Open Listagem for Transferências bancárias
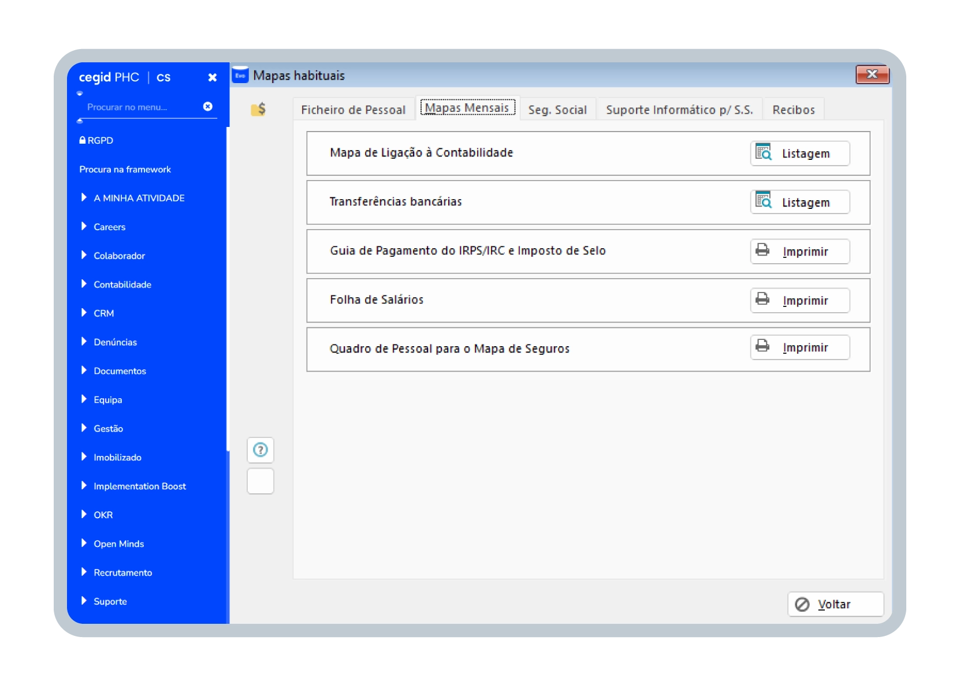 (x=800, y=203)
